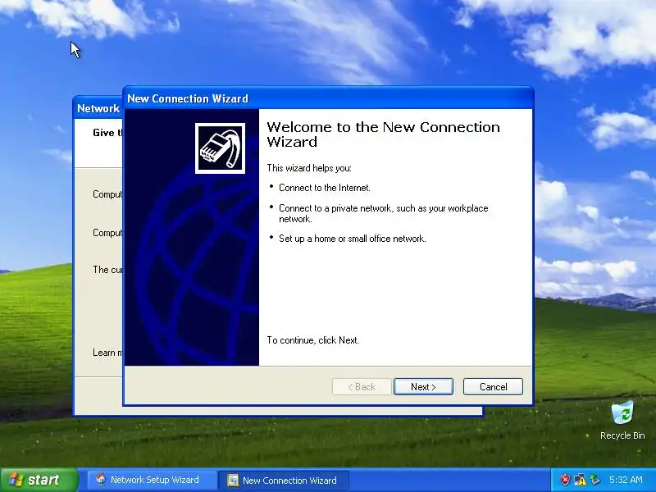Click the 'Set up a home or small office network.' bullet
The image size is (656, 492).
[x=353, y=239]
